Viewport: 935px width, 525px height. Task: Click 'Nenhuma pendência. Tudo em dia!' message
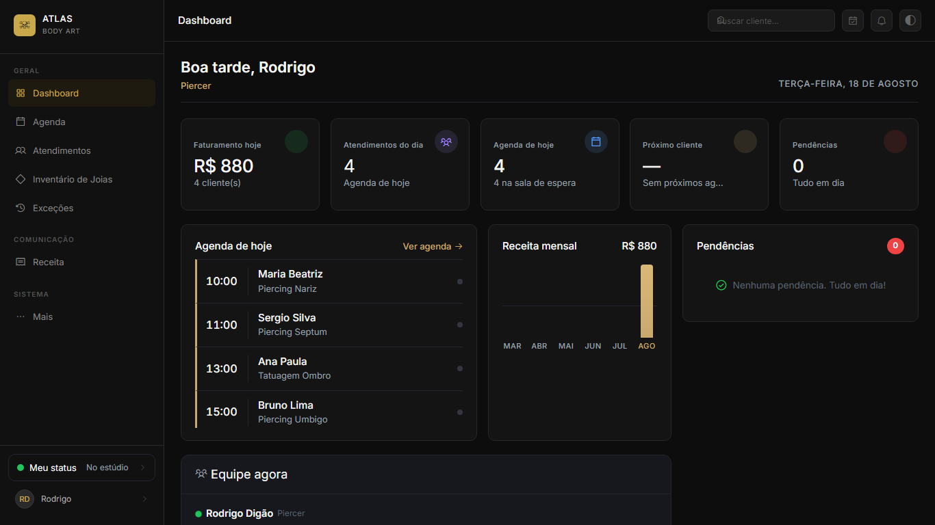[809, 285]
